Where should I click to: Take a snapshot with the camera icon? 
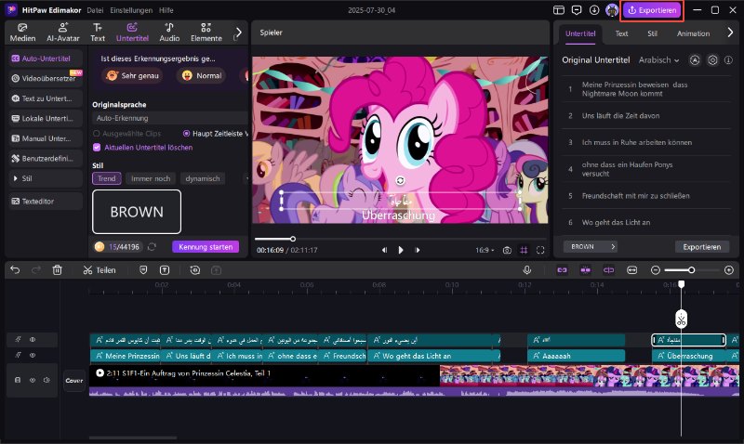(x=507, y=250)
